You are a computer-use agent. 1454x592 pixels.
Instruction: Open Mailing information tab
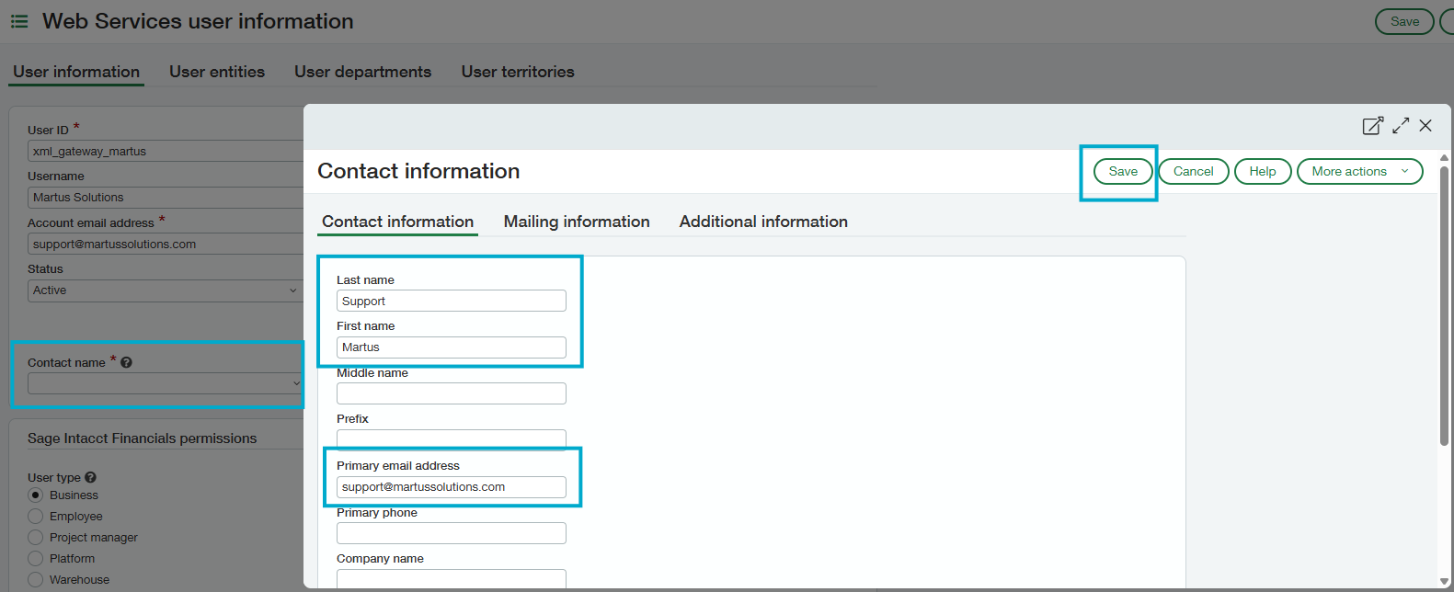tap(577, 222)
